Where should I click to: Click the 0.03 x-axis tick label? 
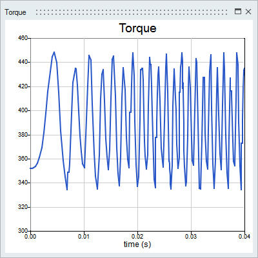[191, 237]
